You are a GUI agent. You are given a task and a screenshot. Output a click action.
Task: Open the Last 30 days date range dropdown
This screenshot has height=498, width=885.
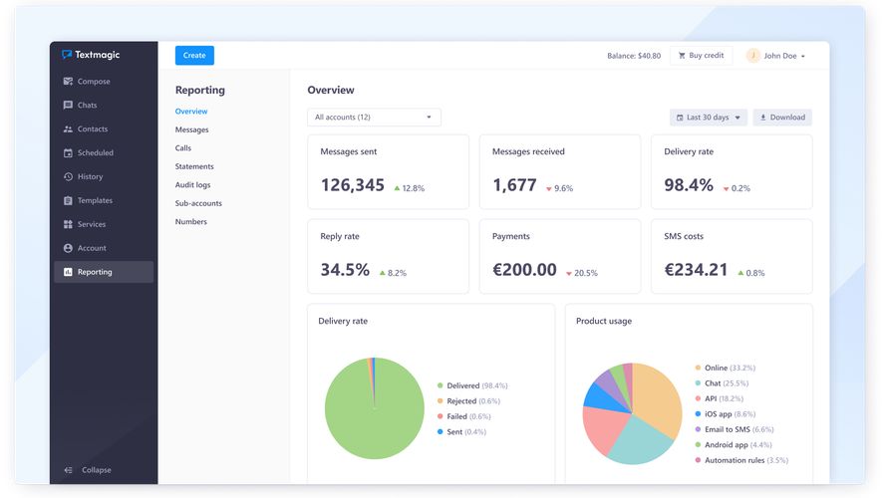click(709, 118)
